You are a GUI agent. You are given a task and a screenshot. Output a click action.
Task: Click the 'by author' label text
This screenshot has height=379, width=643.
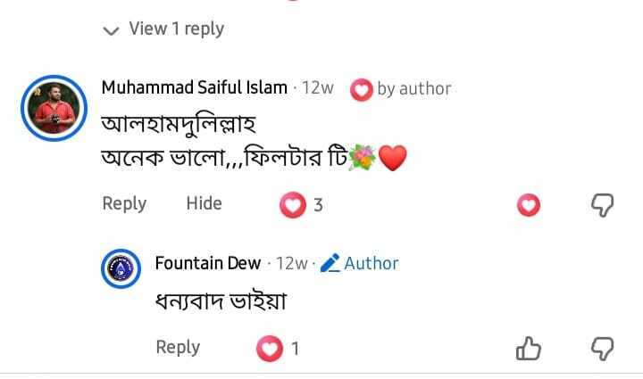point(414,89)
